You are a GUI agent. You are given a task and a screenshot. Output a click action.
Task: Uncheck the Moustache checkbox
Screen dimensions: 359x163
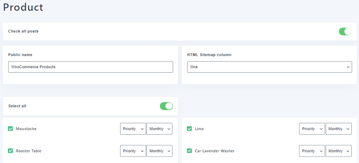(11, 129)
